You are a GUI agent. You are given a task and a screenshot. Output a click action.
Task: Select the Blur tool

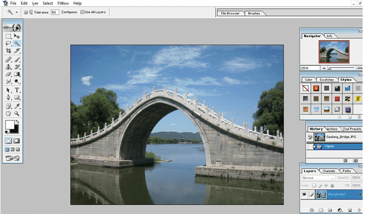pyautogui.click(x=8, y=81)
